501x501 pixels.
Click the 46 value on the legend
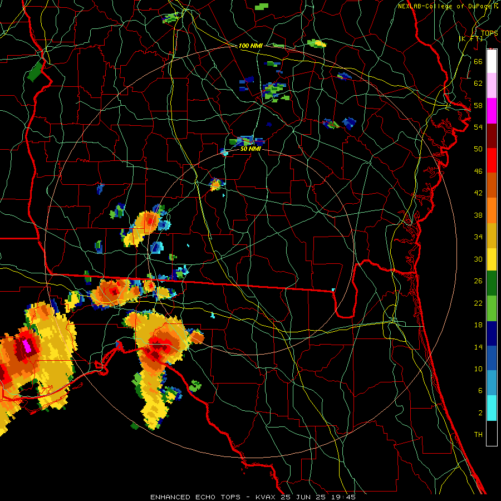click(478, 171)
